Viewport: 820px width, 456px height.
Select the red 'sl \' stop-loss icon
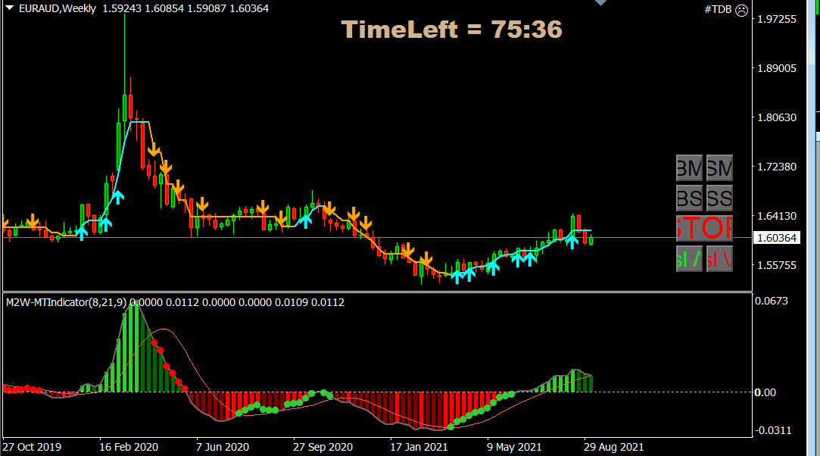(719, 258)
